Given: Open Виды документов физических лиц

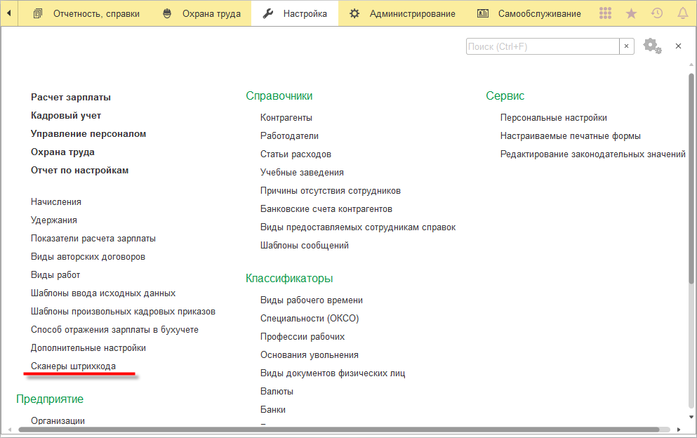Looking at the screenshot, I should (333, 373).
